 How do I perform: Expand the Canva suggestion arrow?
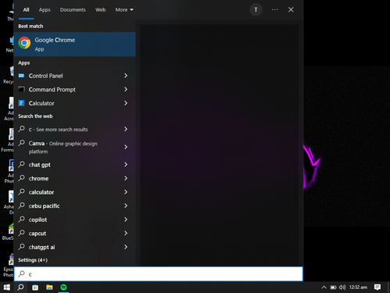pos(126,147)
